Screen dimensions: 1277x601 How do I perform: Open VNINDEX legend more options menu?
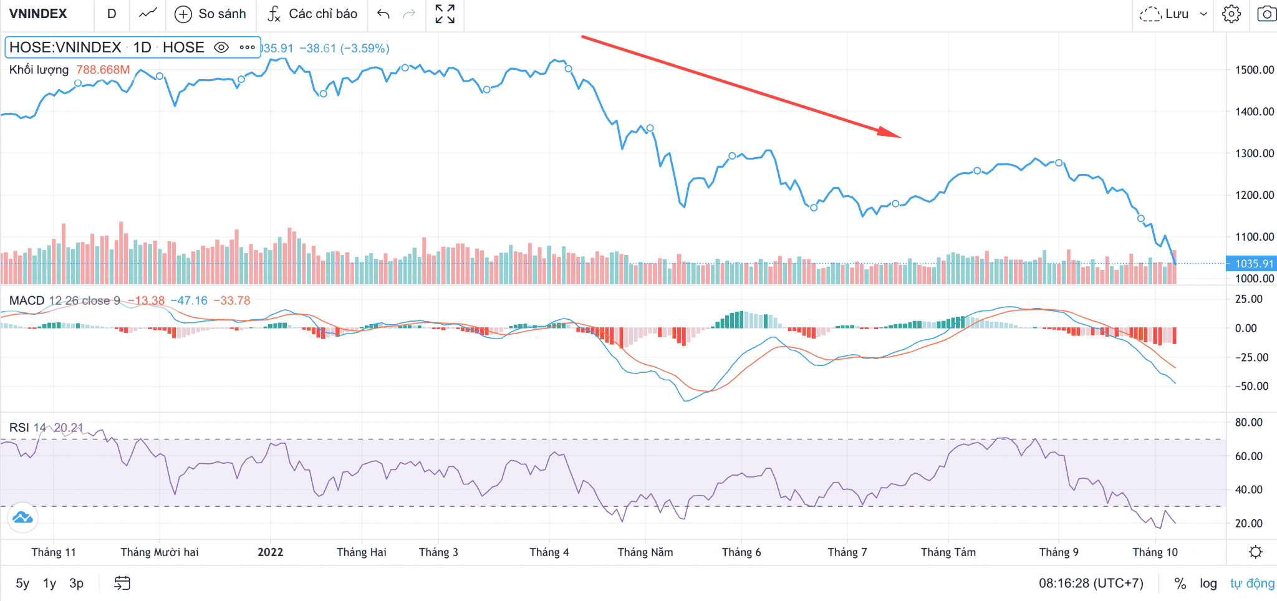click(x=247, y=47)
